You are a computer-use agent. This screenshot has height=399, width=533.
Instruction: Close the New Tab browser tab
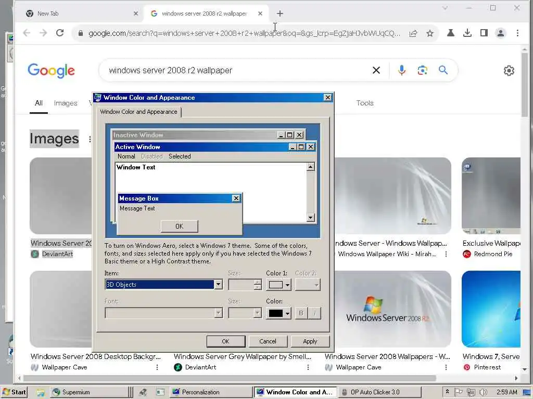pos(136,14)
